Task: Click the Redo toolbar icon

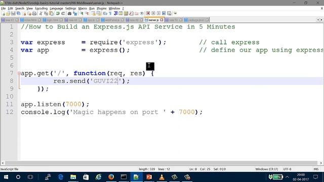Action: (63, 14)
